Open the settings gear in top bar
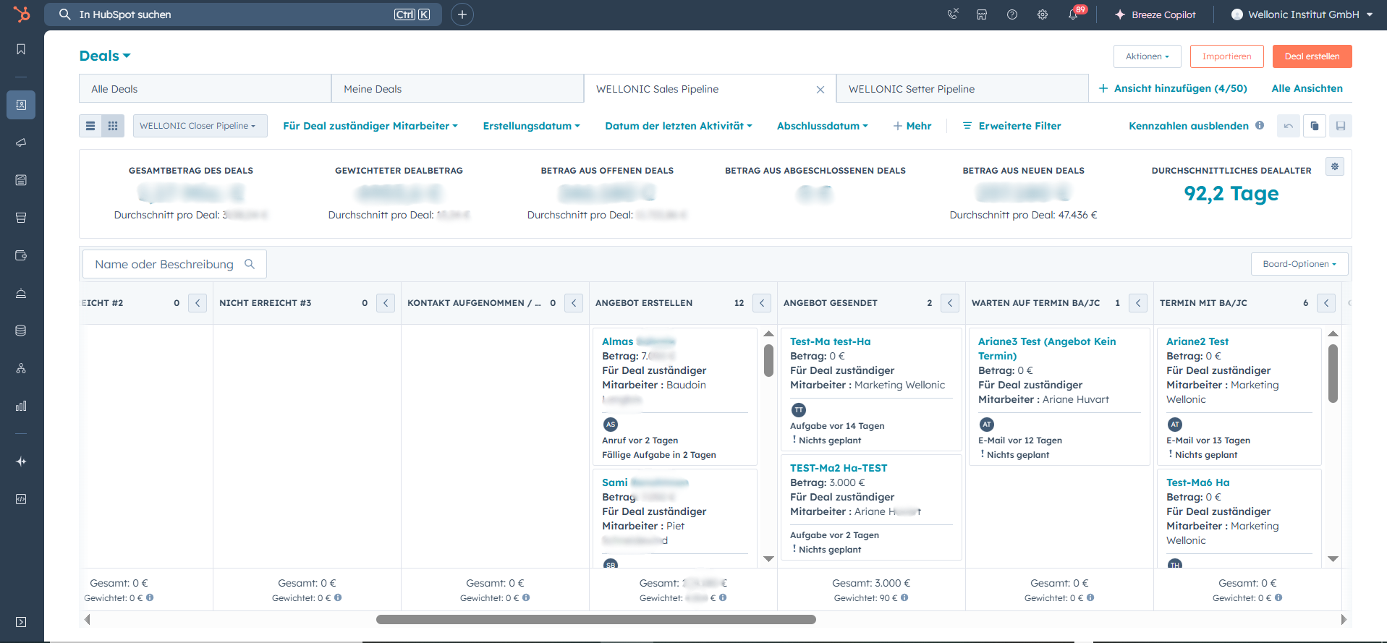1387x643 pixels. pyautogui.click(x=1043, y=14)
